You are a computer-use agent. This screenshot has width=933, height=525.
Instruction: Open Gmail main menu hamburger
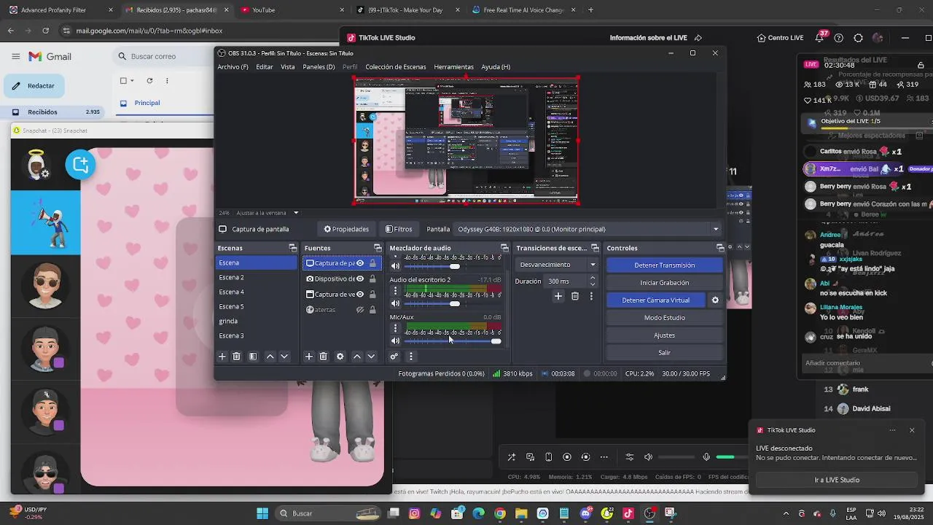(15, 56)
